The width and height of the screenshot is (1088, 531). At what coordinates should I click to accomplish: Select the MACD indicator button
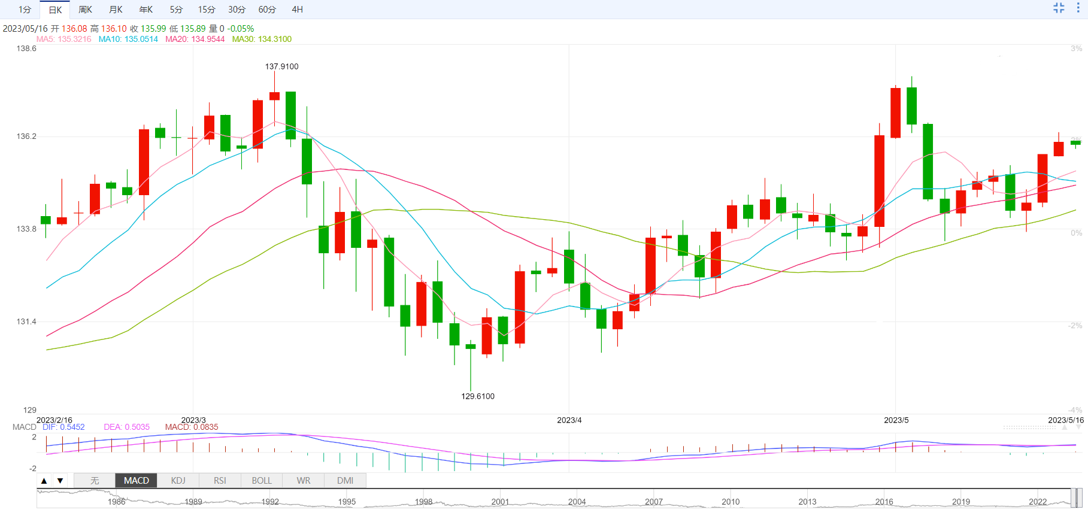click(x=137, y=481)
